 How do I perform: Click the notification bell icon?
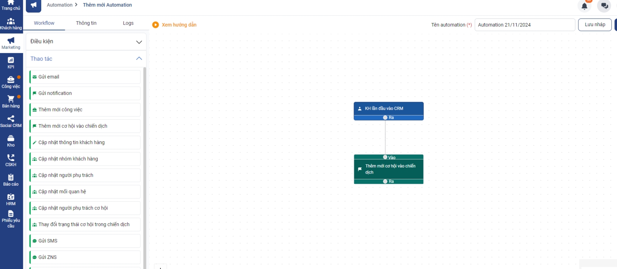584,6
